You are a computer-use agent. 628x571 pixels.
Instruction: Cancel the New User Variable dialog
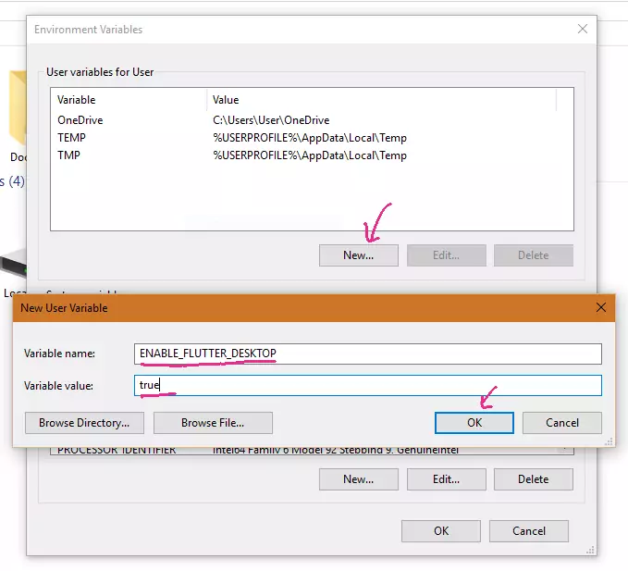(562, 423)
